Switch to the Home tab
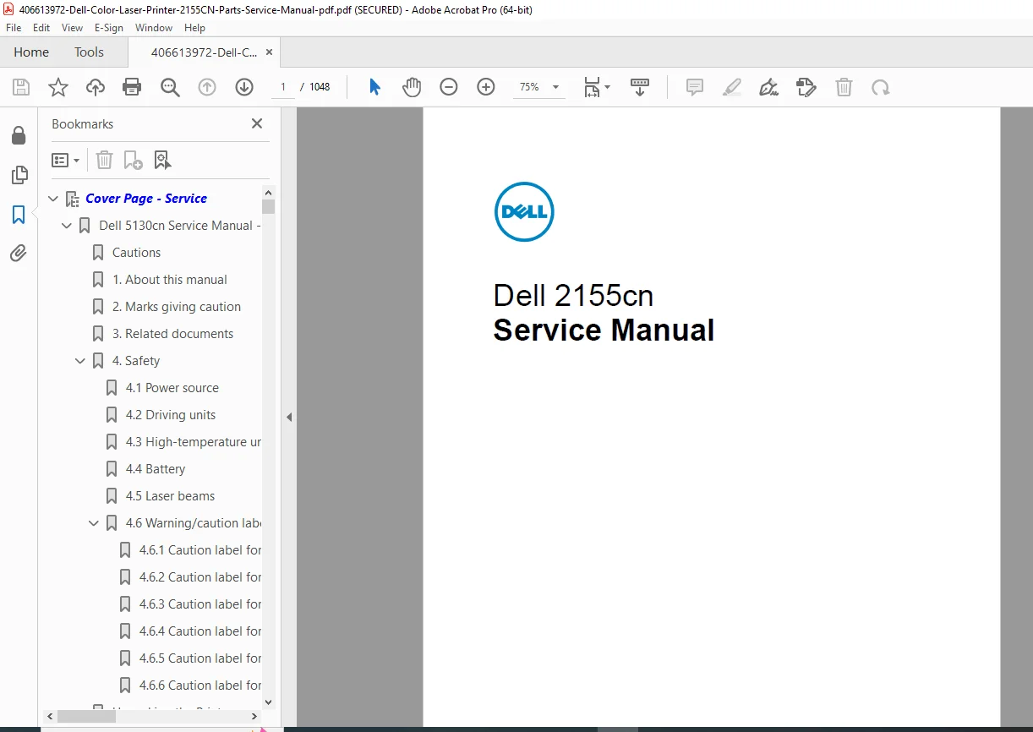 point(31,52)
